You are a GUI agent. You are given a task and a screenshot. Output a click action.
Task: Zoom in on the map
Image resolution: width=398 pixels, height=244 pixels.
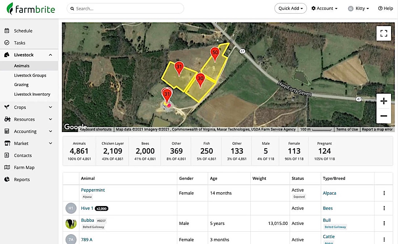384,101
